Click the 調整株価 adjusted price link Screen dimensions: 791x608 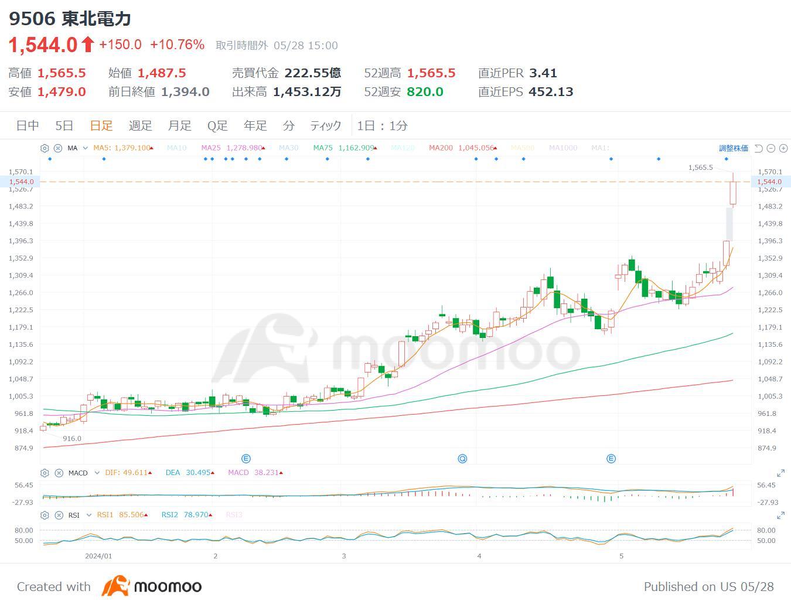click(x=733, y=148)
